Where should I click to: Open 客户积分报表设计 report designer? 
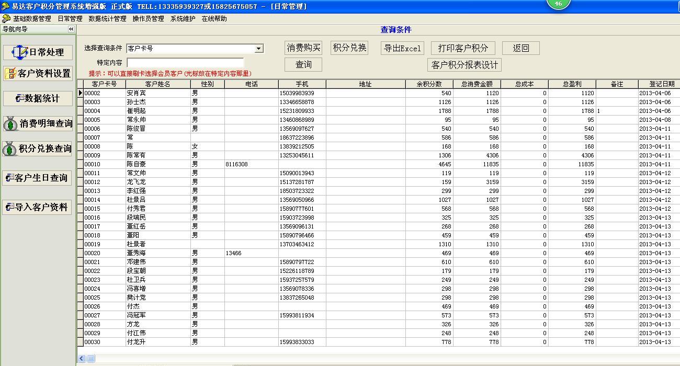[x=464, y=65]
